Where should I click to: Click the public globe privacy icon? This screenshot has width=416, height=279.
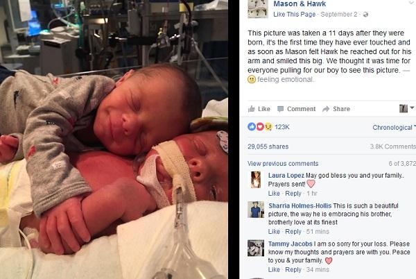(x=365, y=15)
